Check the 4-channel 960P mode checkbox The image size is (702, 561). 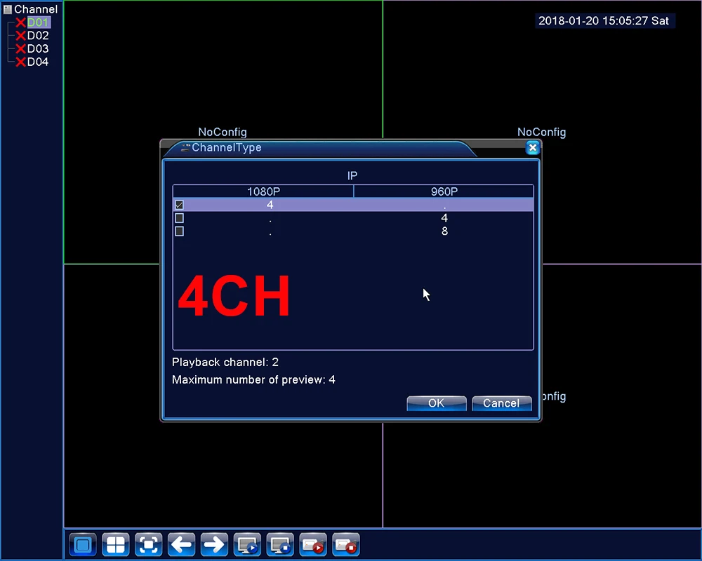[179, 218]
